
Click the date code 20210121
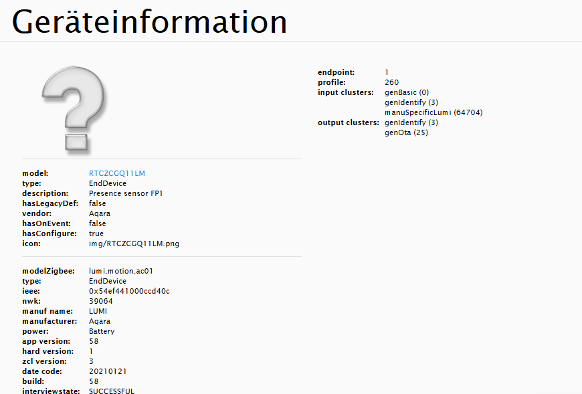(x=107, y=371)
